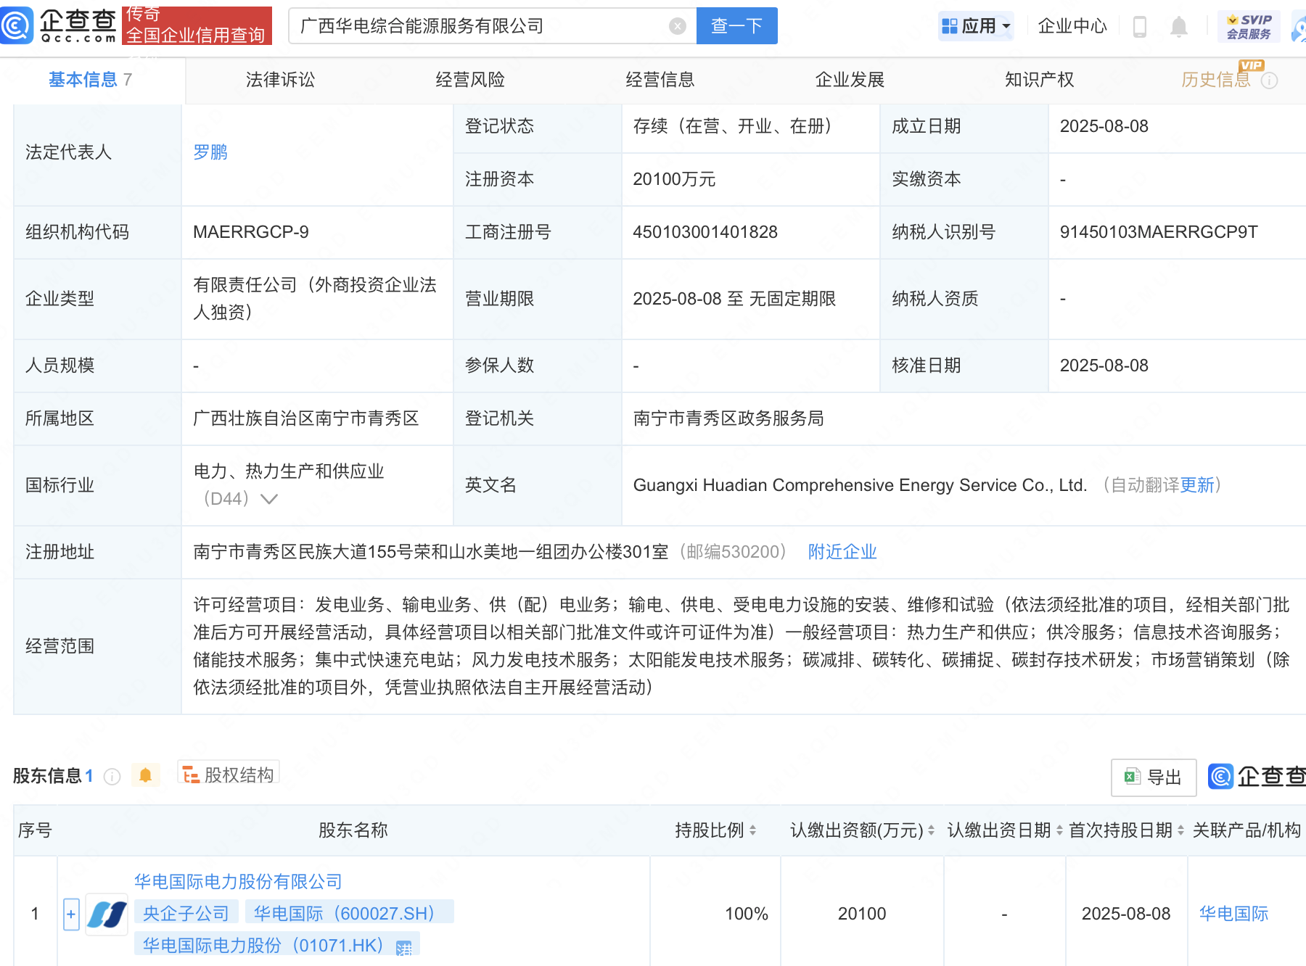The width and height of the screenshot is (1306, 966).
Task: Click the 导出 export button
Action: pos(1153,777)
